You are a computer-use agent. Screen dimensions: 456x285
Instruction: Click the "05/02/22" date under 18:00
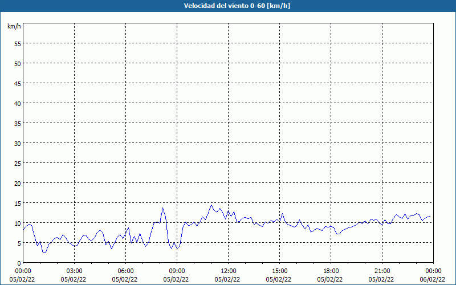point(330,279)
